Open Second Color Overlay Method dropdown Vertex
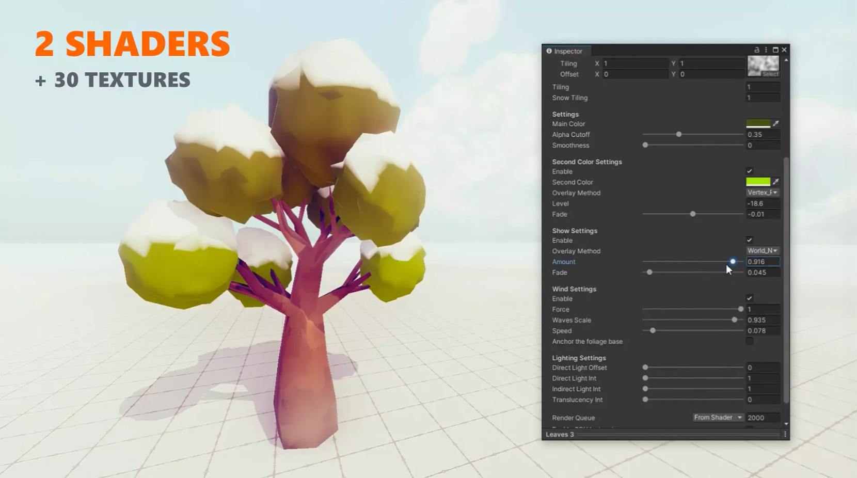The image size is (857, 478). click(763, 193)
